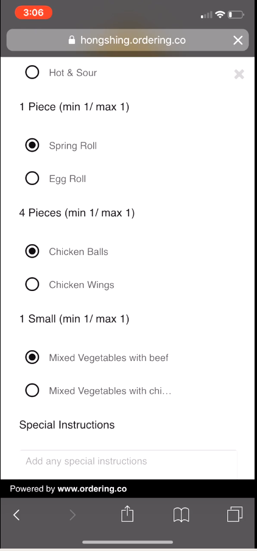257x551 pixels.
Task: Open the bookmarks book icon
Action: 181,515
